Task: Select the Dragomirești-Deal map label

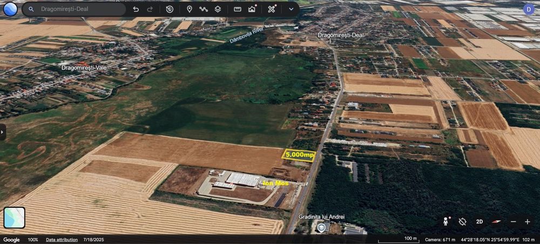Action: pyautogui.click(x=341, y=35)
